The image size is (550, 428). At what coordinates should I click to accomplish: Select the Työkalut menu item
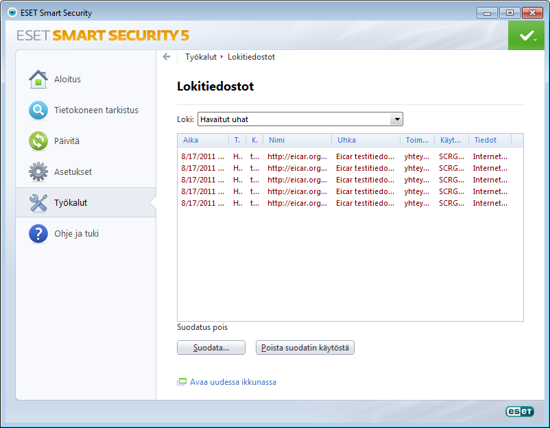[x=86, y=202]
